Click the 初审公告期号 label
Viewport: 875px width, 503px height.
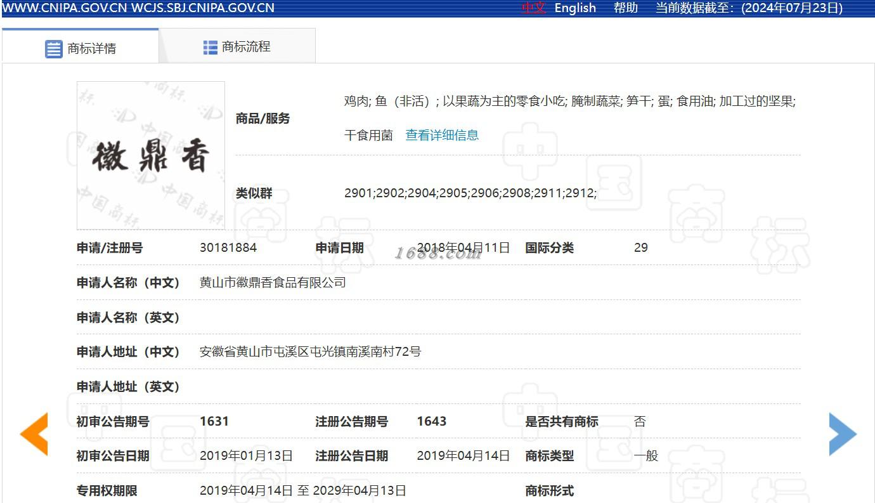pos(113,421)
